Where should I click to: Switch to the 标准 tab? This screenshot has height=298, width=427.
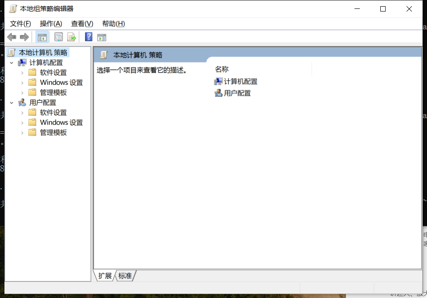(125, 276)
